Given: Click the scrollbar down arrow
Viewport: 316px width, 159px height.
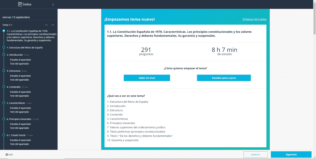Looking at the screenshot, I should click(314, 157).
